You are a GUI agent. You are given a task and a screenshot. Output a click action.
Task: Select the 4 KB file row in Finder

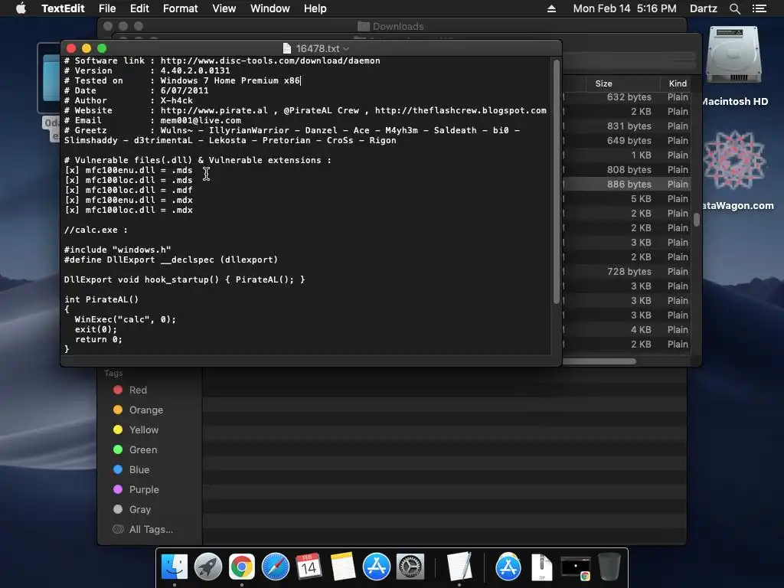pyautogui.click(x=628, y=329)
